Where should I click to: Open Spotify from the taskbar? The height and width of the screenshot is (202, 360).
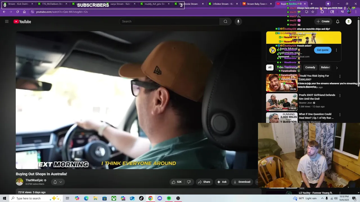point(169,198)
